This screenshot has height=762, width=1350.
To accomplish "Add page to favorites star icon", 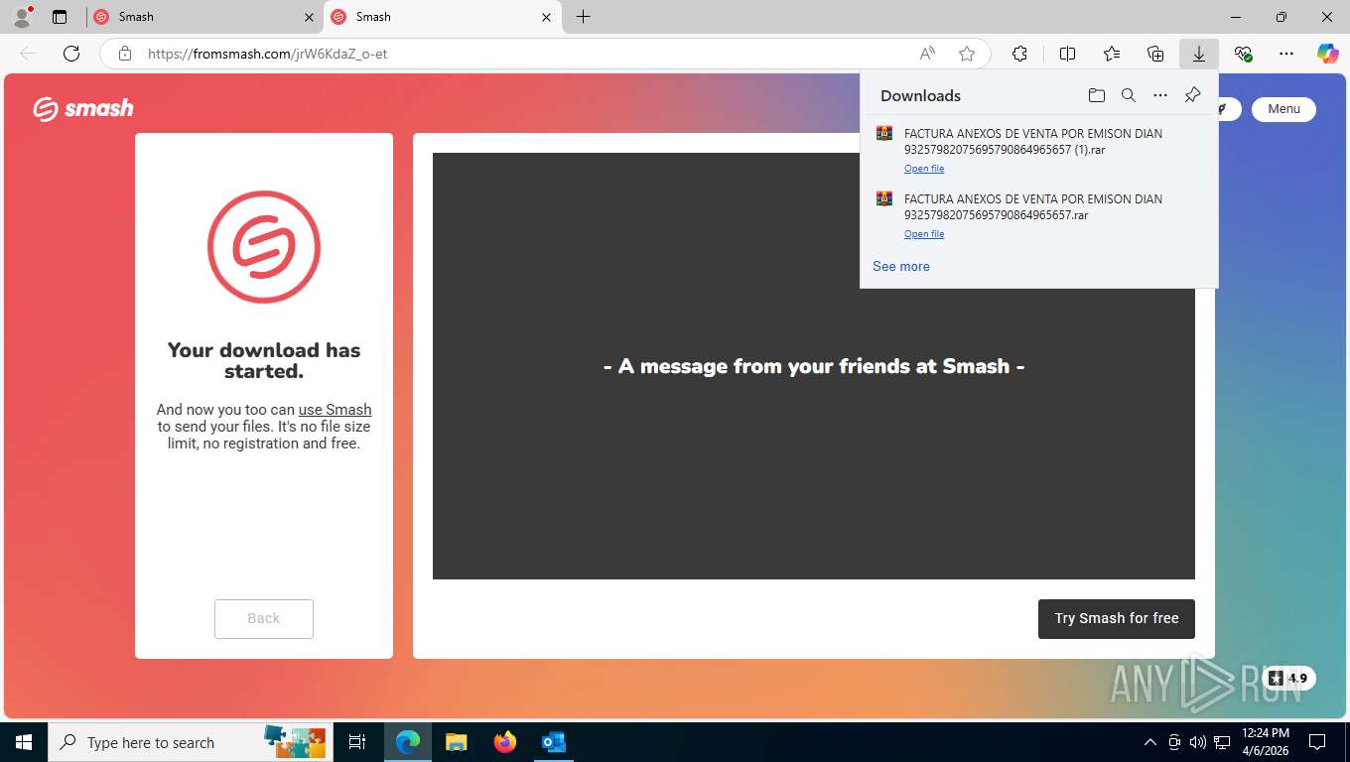I will point(967,54).
